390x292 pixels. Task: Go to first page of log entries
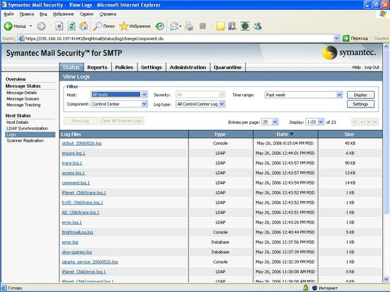point(355,122)
